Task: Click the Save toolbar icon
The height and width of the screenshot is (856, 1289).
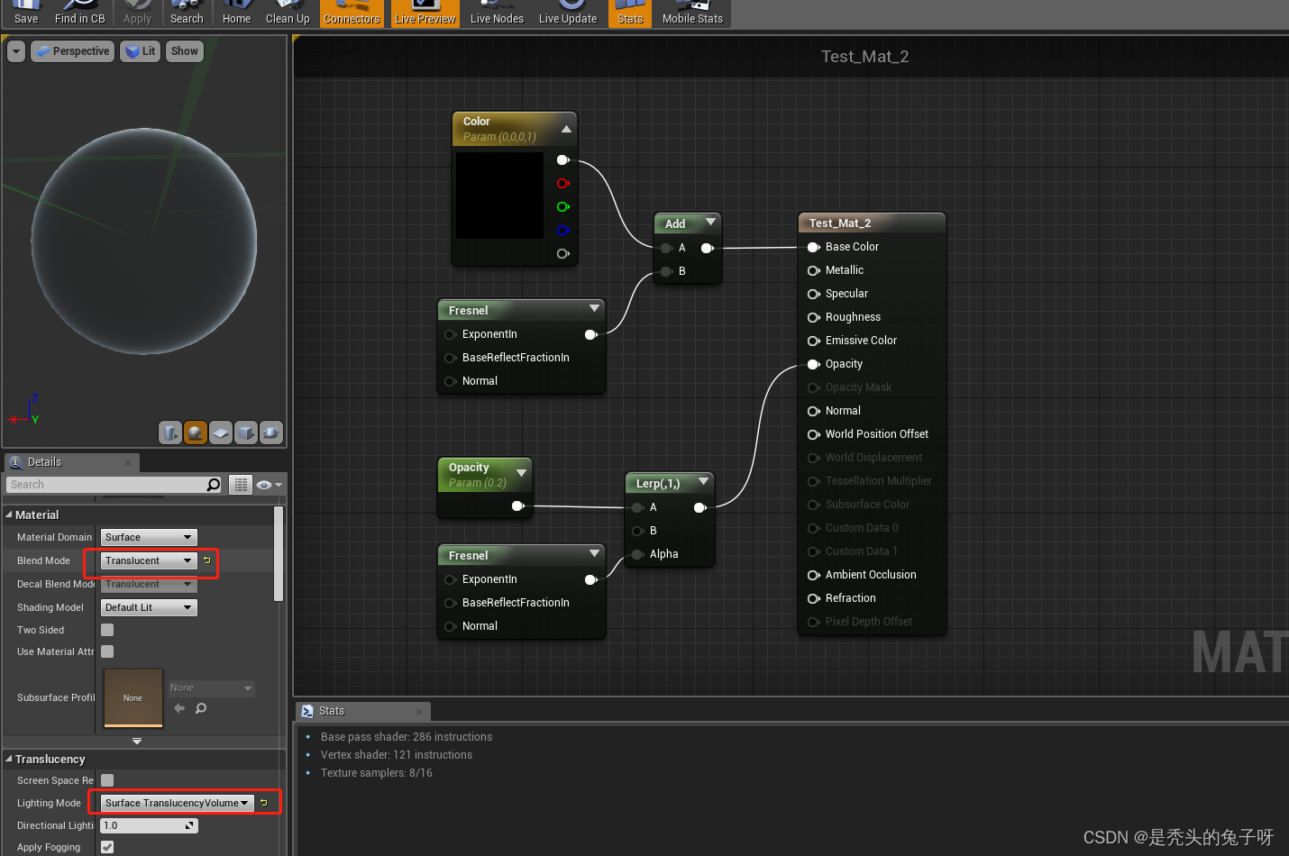Action: 26,14
